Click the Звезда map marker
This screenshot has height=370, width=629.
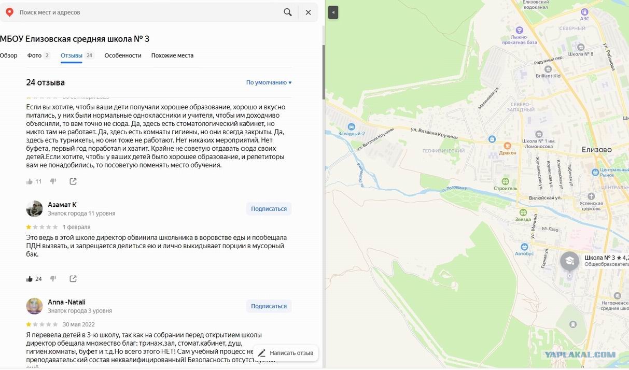point(523,212)
